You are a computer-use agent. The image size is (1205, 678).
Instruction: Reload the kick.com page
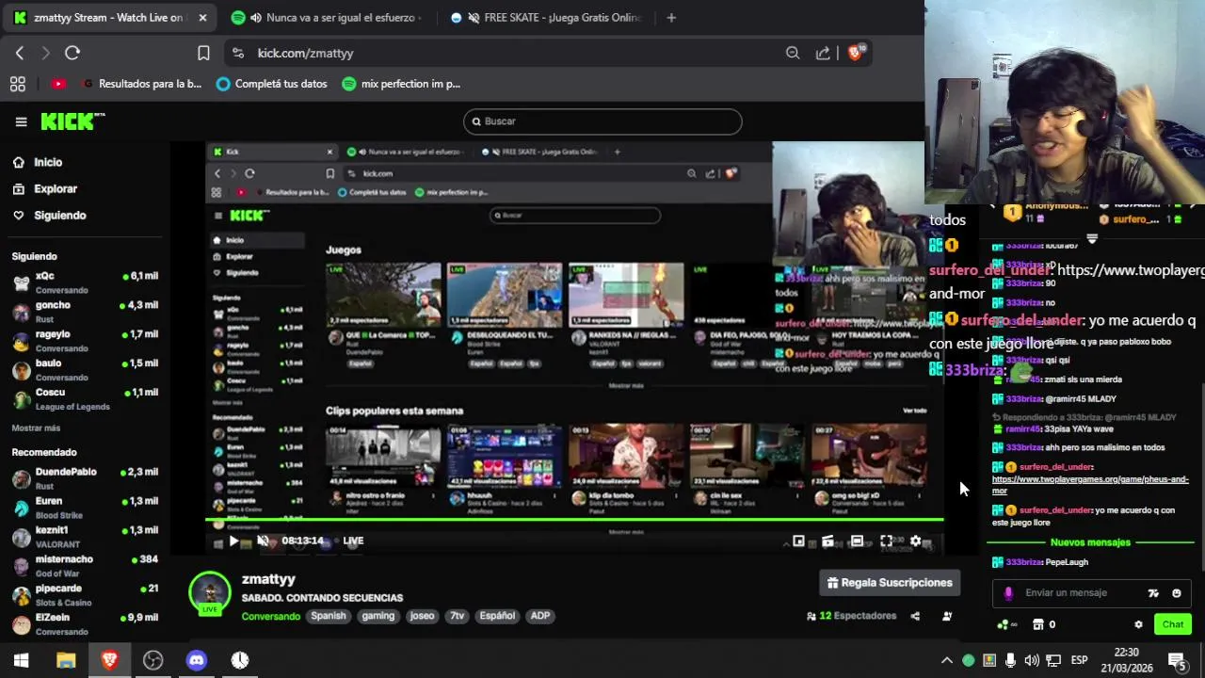pyautogui.click(x=72, y=54)
